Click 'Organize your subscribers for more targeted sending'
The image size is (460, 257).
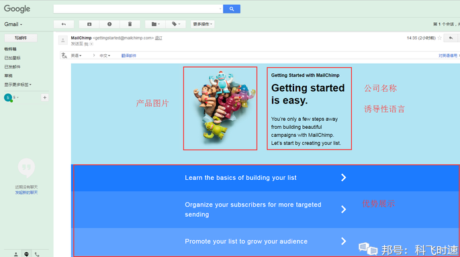click(253, 209)
